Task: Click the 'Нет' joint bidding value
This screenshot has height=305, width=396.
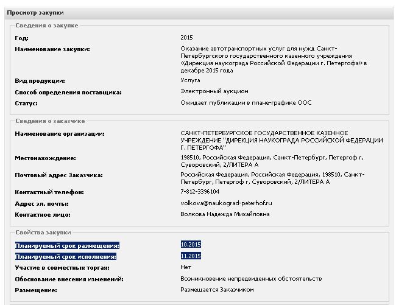Action: coord(186,267)
